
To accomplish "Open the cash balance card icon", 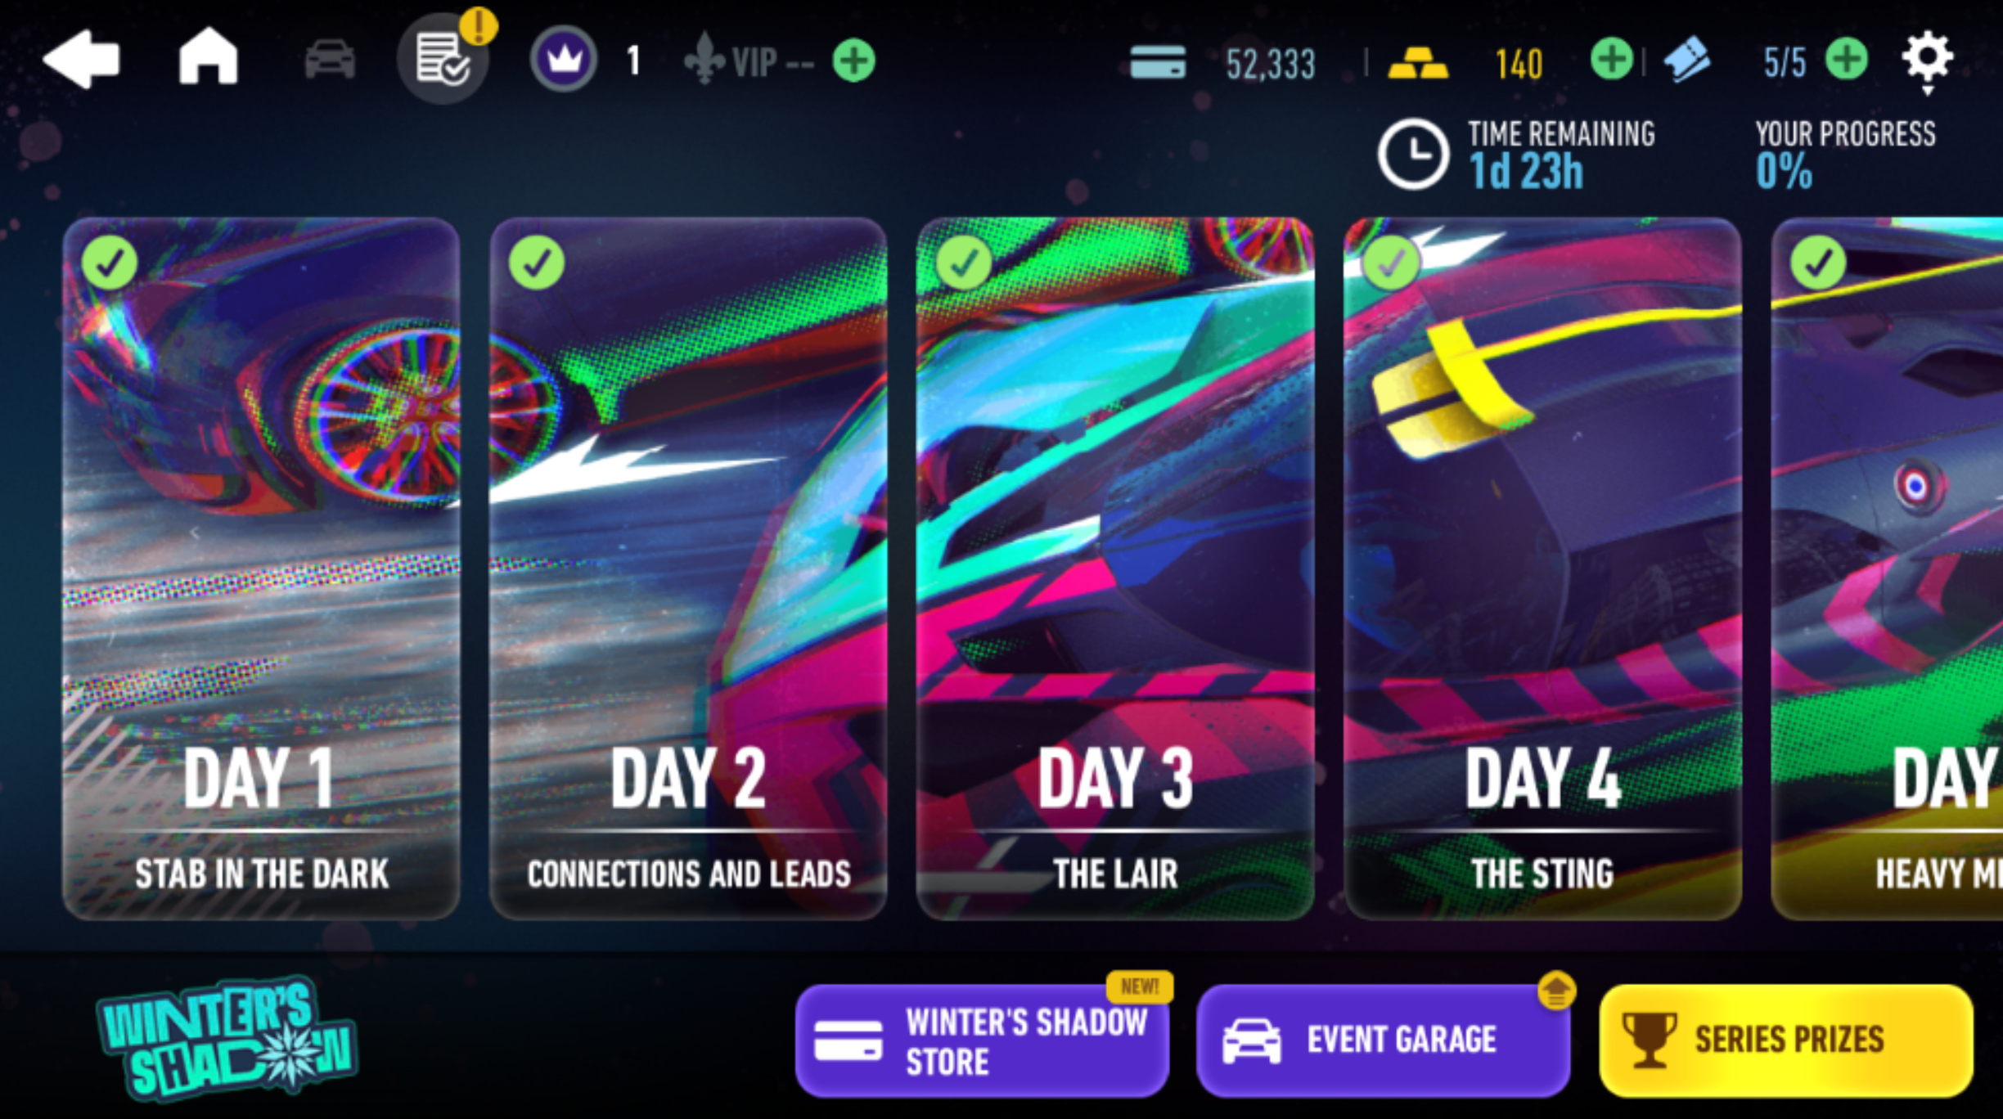I will (x=1158, y=62).
